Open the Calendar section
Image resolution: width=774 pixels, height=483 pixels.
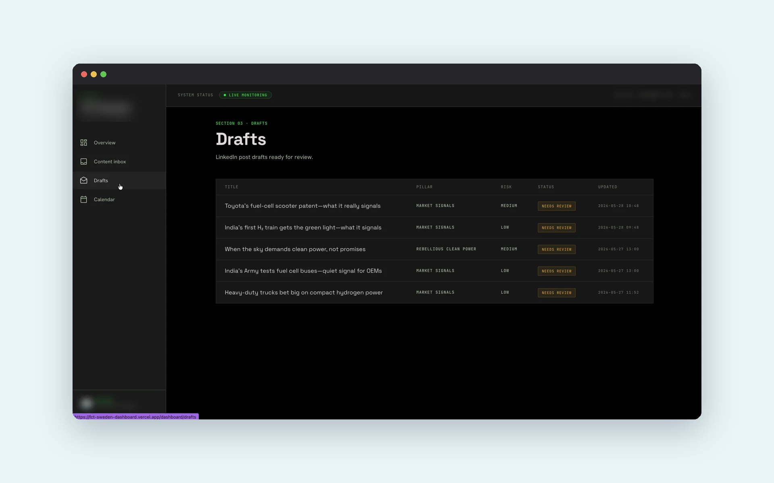pyautogui.click(x=119, y=199)
